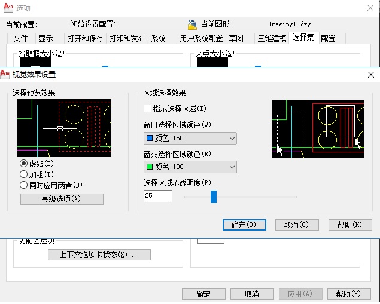Enable 指示选择区域(I) checkbox
This screenshot has height=304, width=380.
147,108
